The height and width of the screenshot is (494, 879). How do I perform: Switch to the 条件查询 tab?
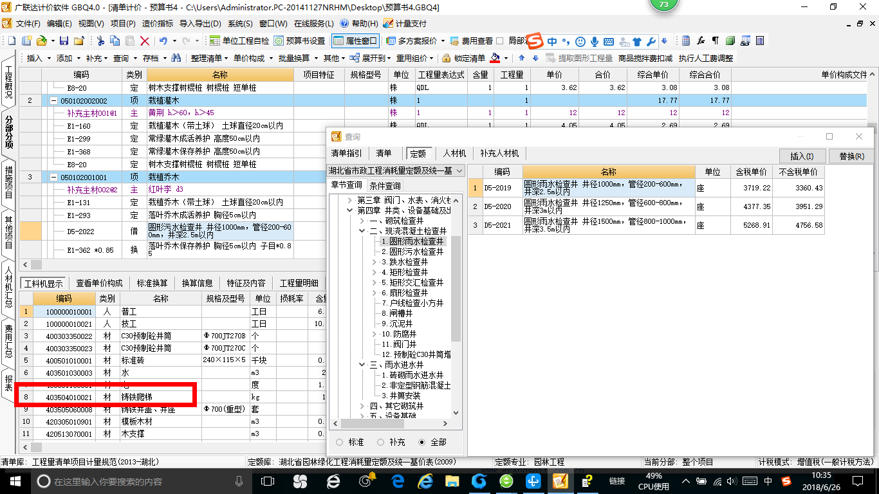click(x=385, y=185)
